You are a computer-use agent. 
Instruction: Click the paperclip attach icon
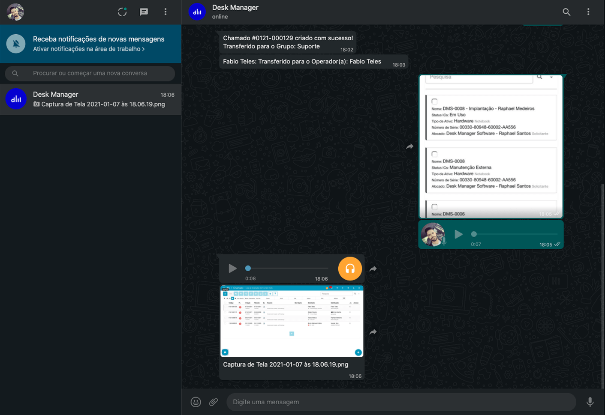tap(214, 402)
